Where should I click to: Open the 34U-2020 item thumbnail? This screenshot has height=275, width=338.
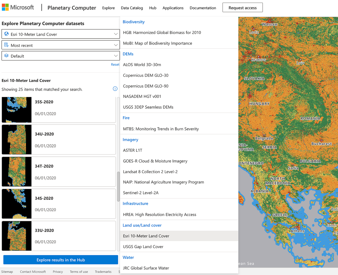coord(17,140)
